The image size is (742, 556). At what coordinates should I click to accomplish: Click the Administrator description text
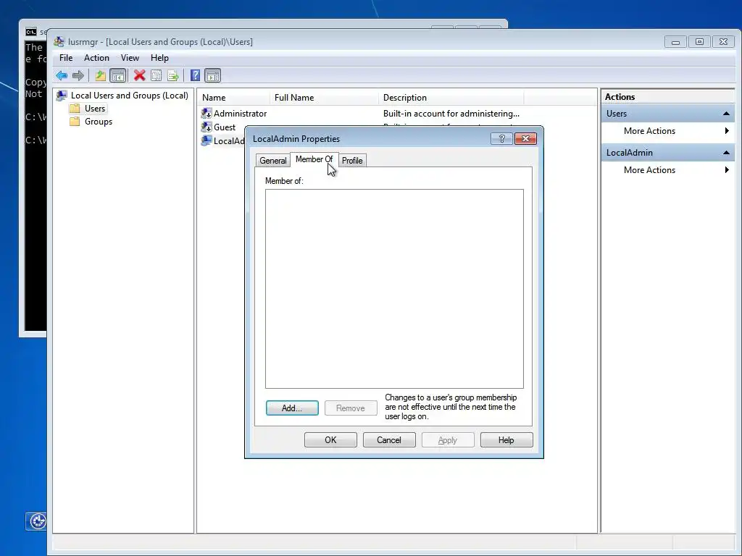[x=451, y=114]
